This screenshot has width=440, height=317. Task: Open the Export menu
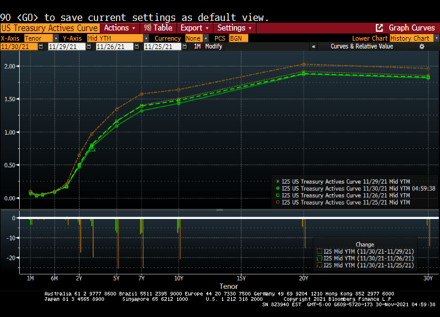pos(195,28)
